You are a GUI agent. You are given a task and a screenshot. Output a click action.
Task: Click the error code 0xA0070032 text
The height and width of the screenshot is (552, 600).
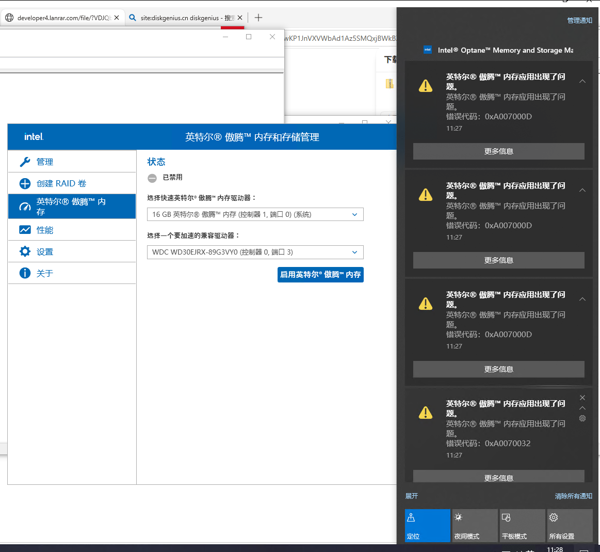pos(508,443)
